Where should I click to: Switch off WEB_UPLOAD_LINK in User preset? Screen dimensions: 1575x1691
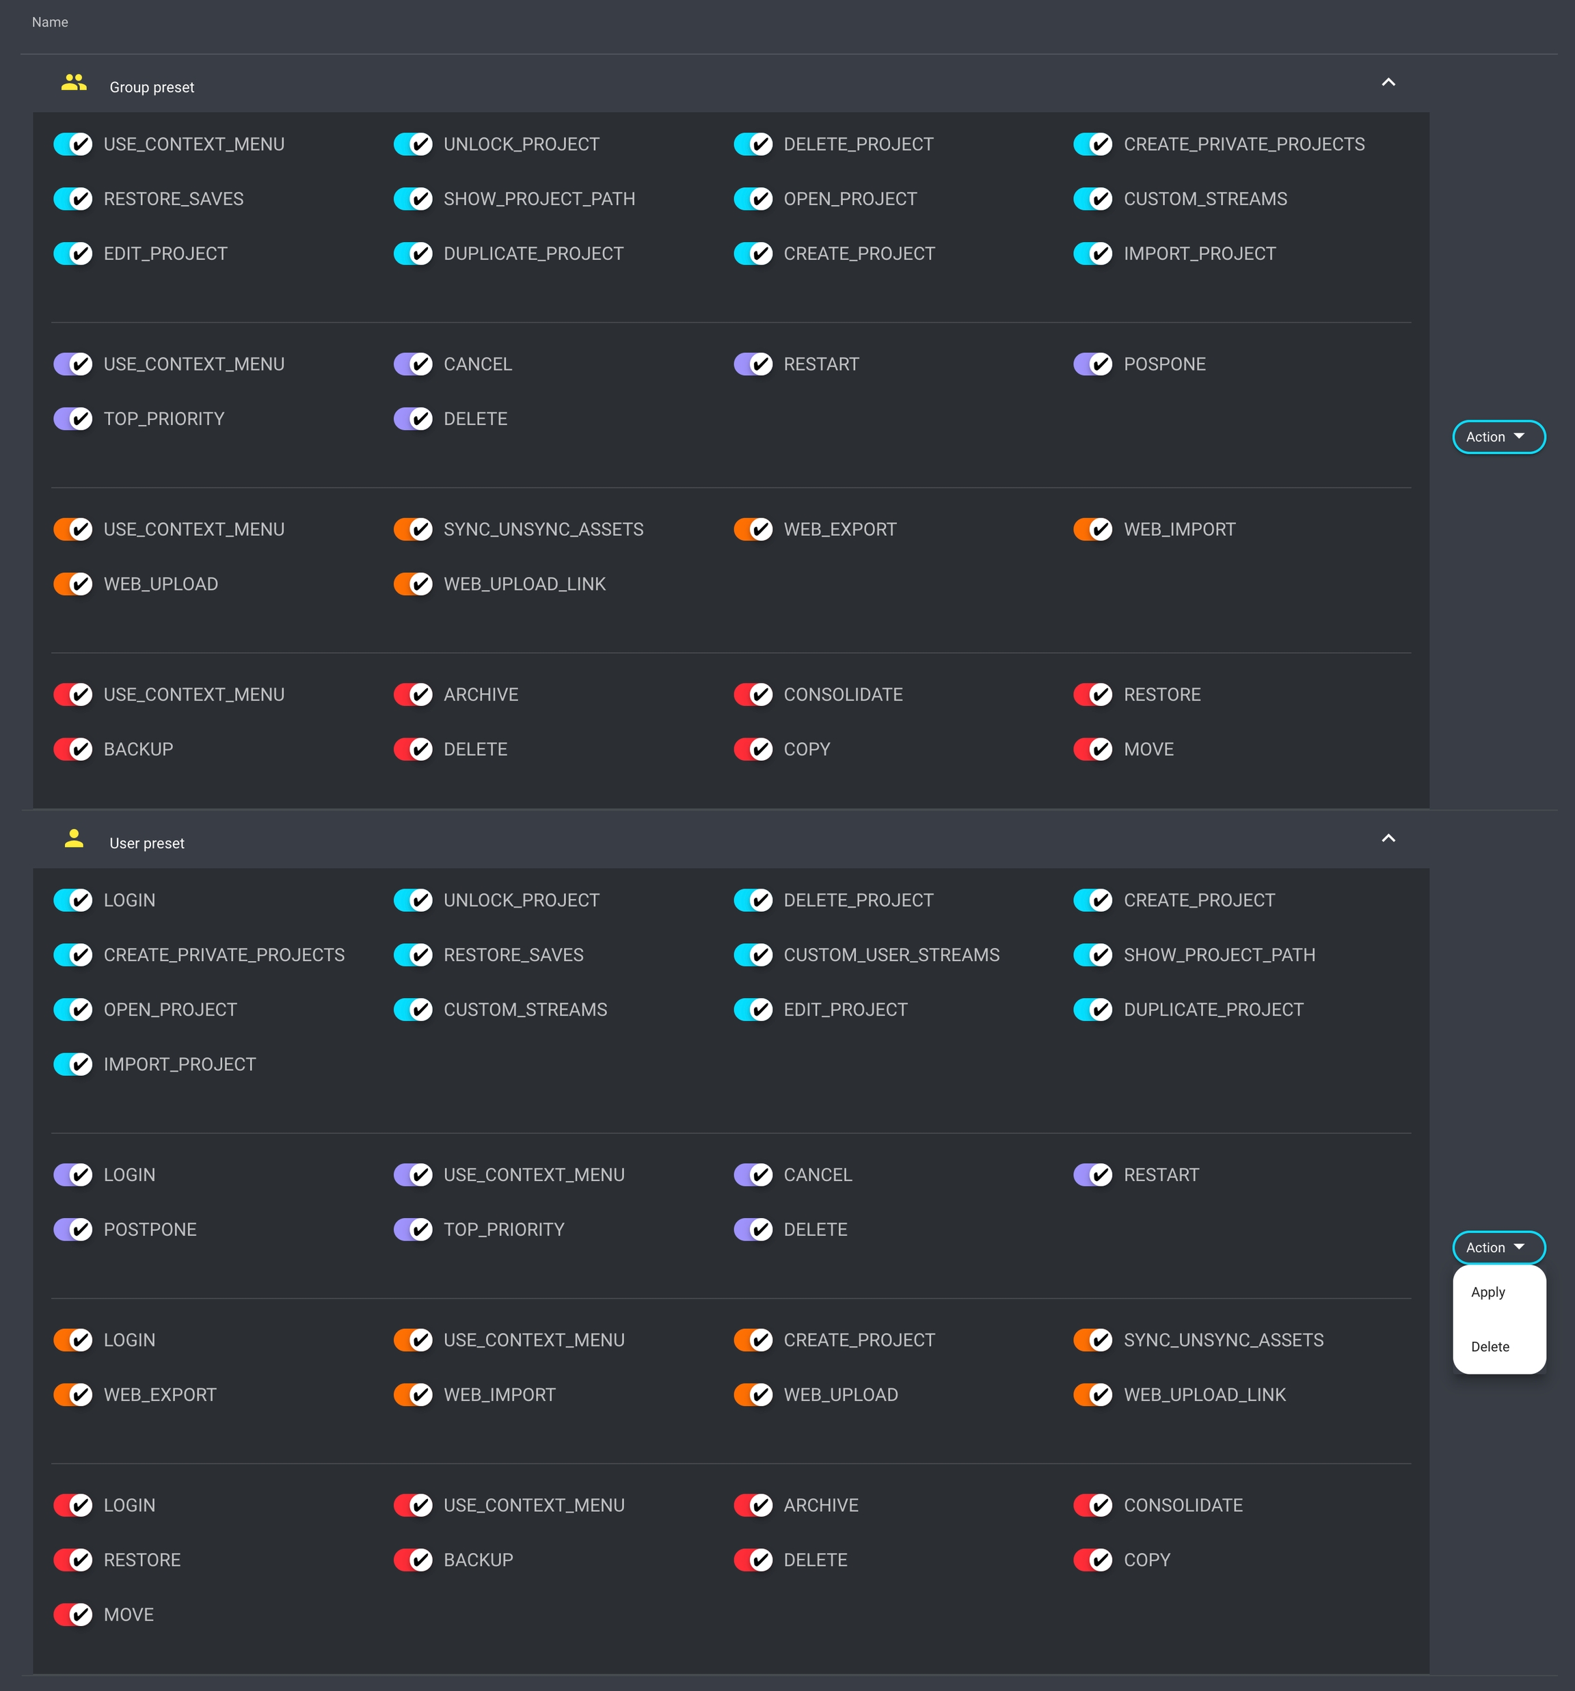1093,1395
